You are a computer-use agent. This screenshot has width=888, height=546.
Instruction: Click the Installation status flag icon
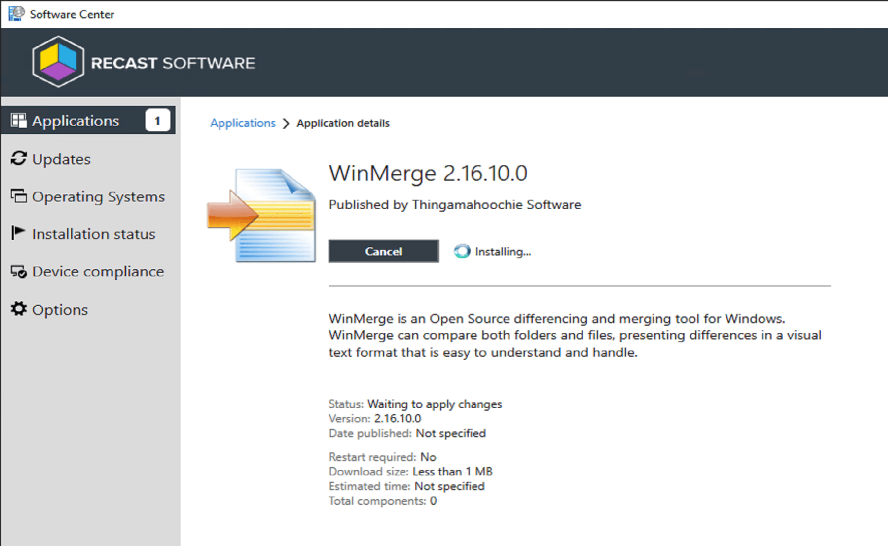tap(18, 233)
